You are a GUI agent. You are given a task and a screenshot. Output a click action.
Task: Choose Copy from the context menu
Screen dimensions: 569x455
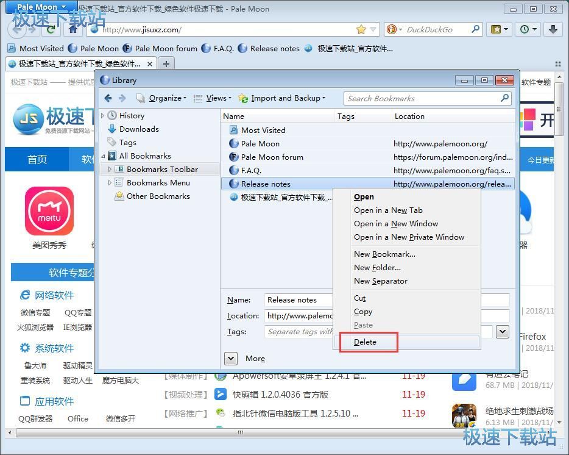click(x=407, y=312)
